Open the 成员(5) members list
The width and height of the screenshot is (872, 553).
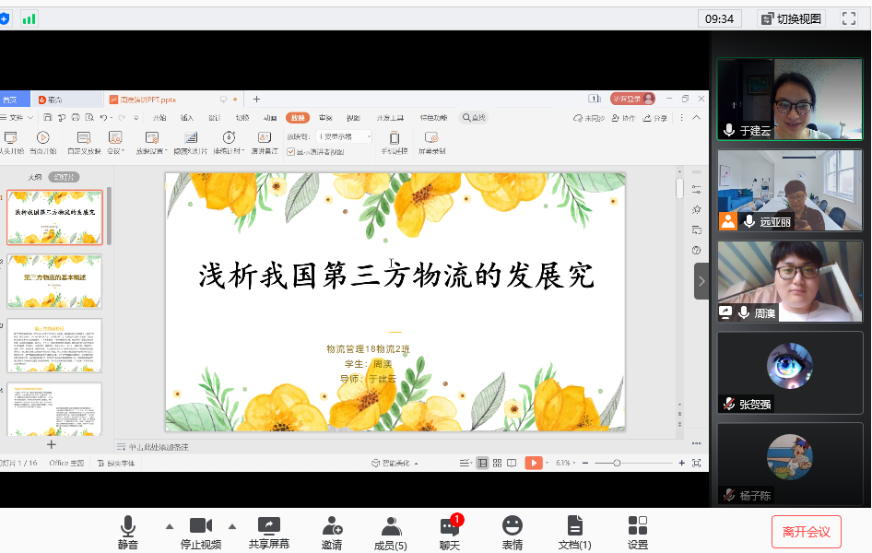pyautogui.click(x=391, y=532)
